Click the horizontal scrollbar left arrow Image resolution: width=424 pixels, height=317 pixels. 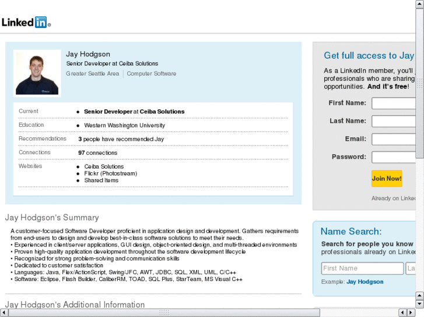point(4,313)
